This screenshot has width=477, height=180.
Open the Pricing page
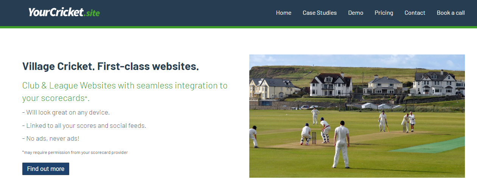pyautogui.click(x=384, y=13)
